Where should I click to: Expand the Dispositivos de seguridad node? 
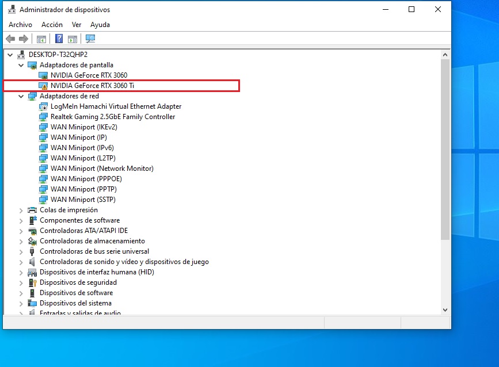21,282
